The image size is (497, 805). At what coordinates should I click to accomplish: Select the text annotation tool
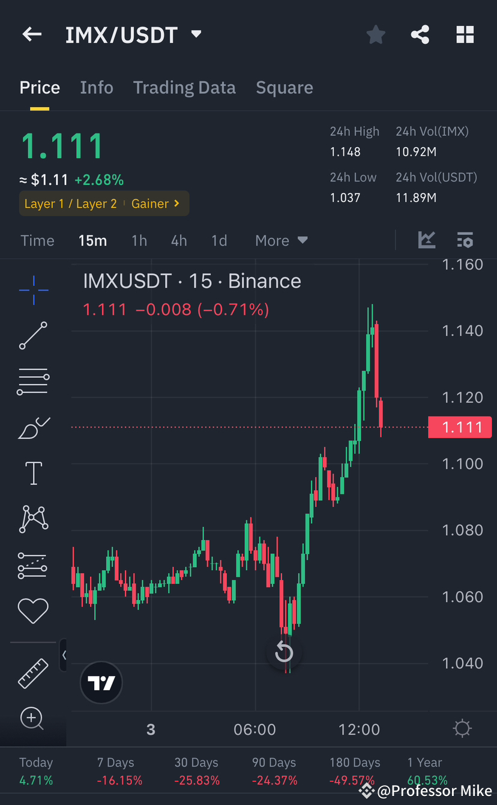tap(33, 473)
